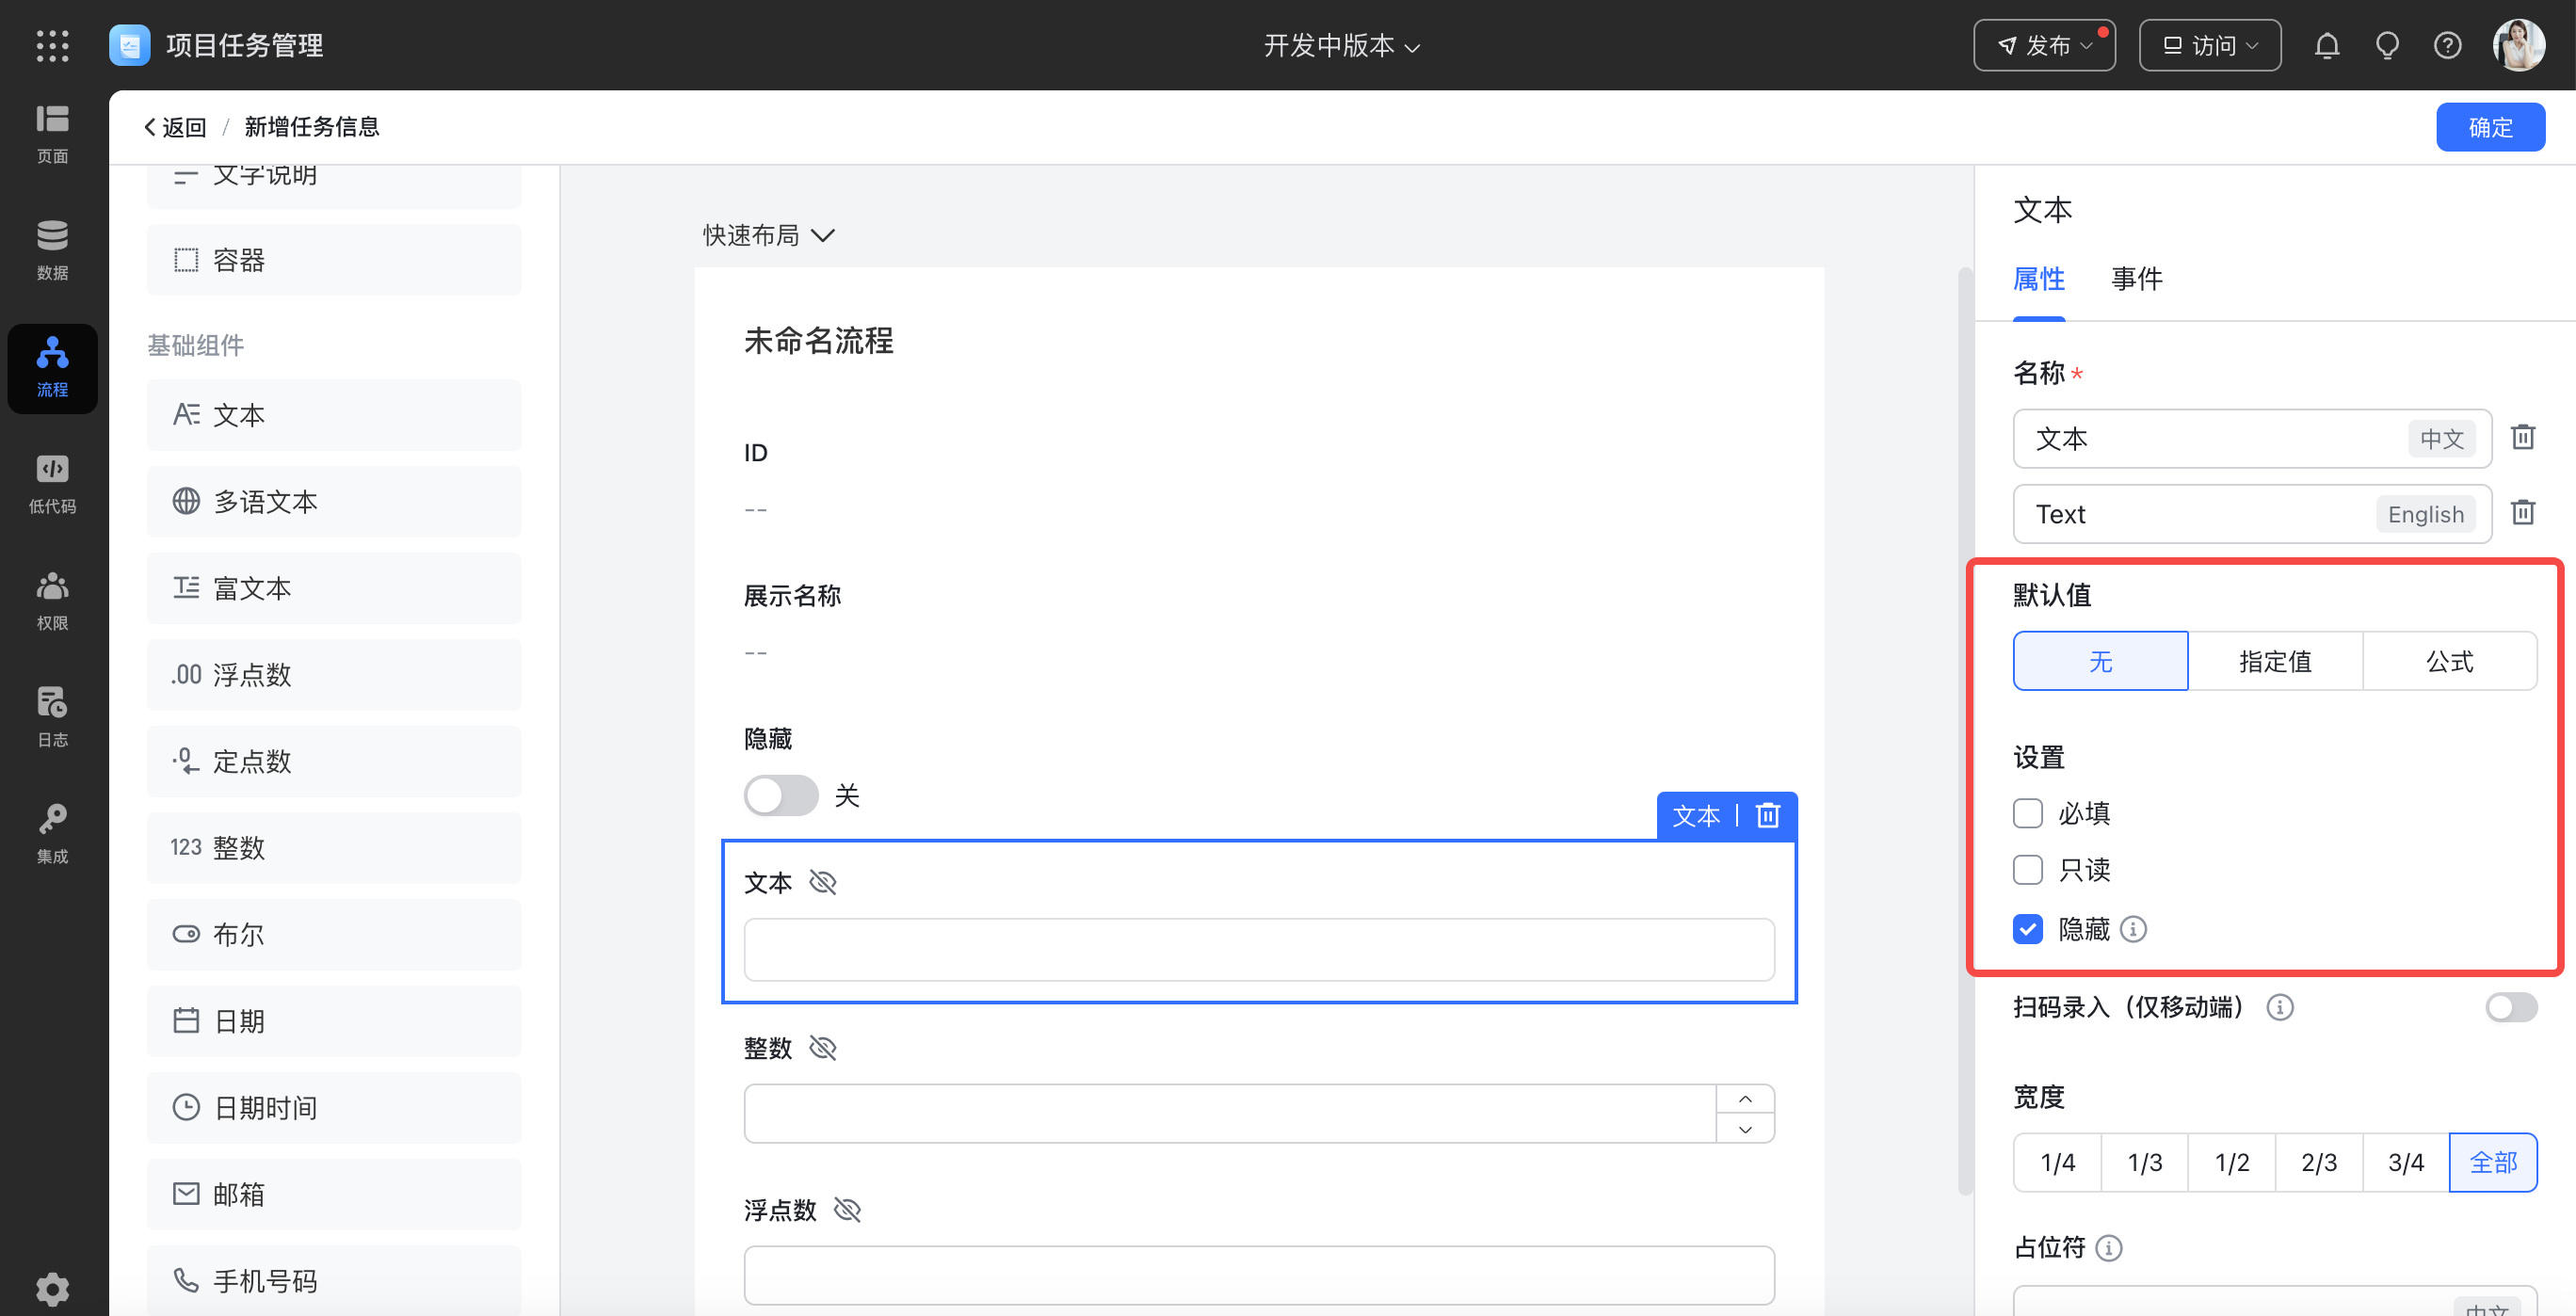The width and height of the screenshot is (2576, 1316).
Task: Click the 文本 form input box
Action: (1259, 950)
